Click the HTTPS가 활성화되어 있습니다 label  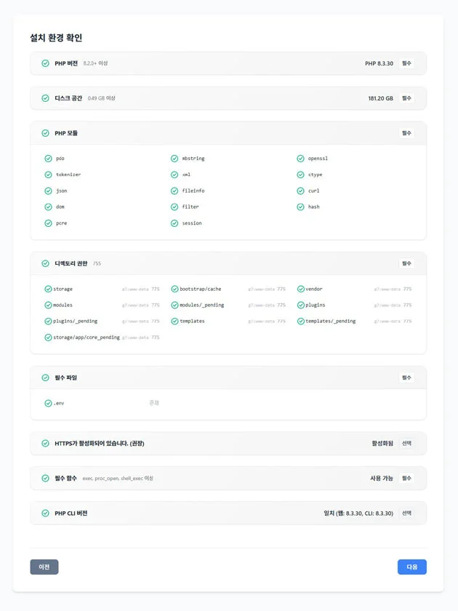tap(100, 444)
